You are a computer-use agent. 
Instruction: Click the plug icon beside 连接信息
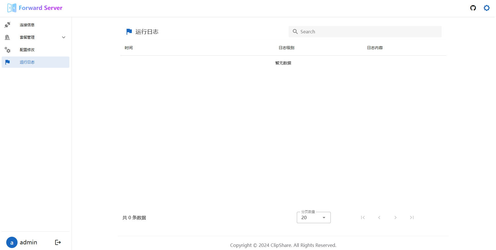8,25
